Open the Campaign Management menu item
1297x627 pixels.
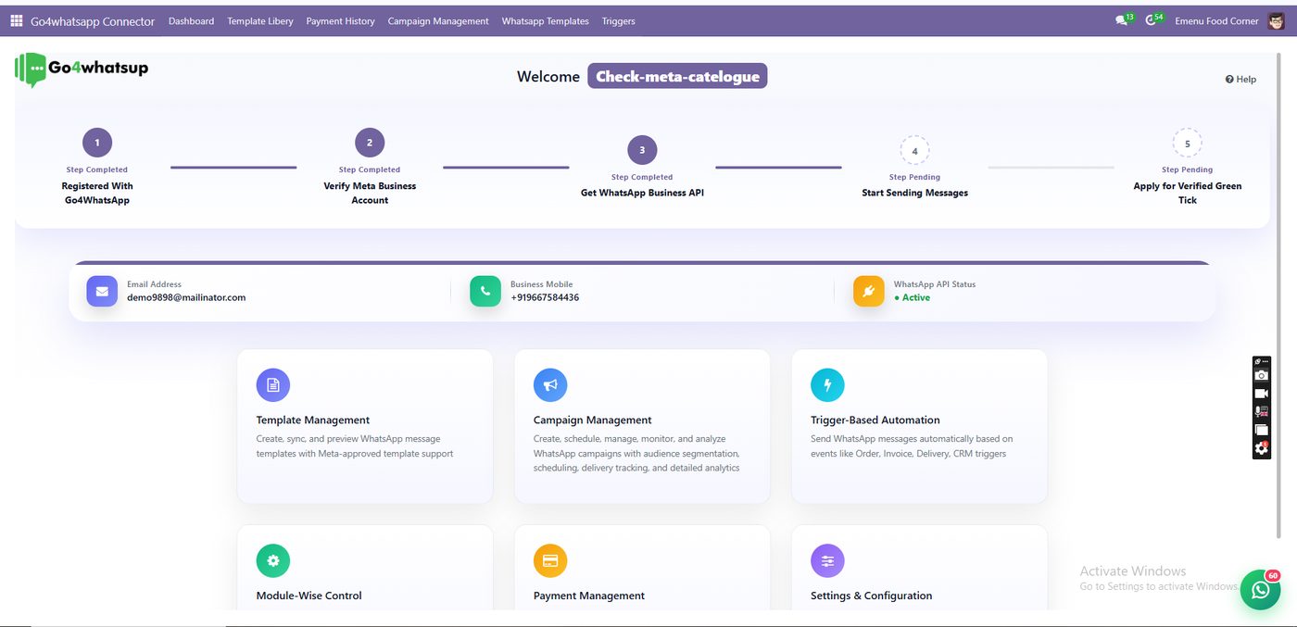tap(438, 21)
